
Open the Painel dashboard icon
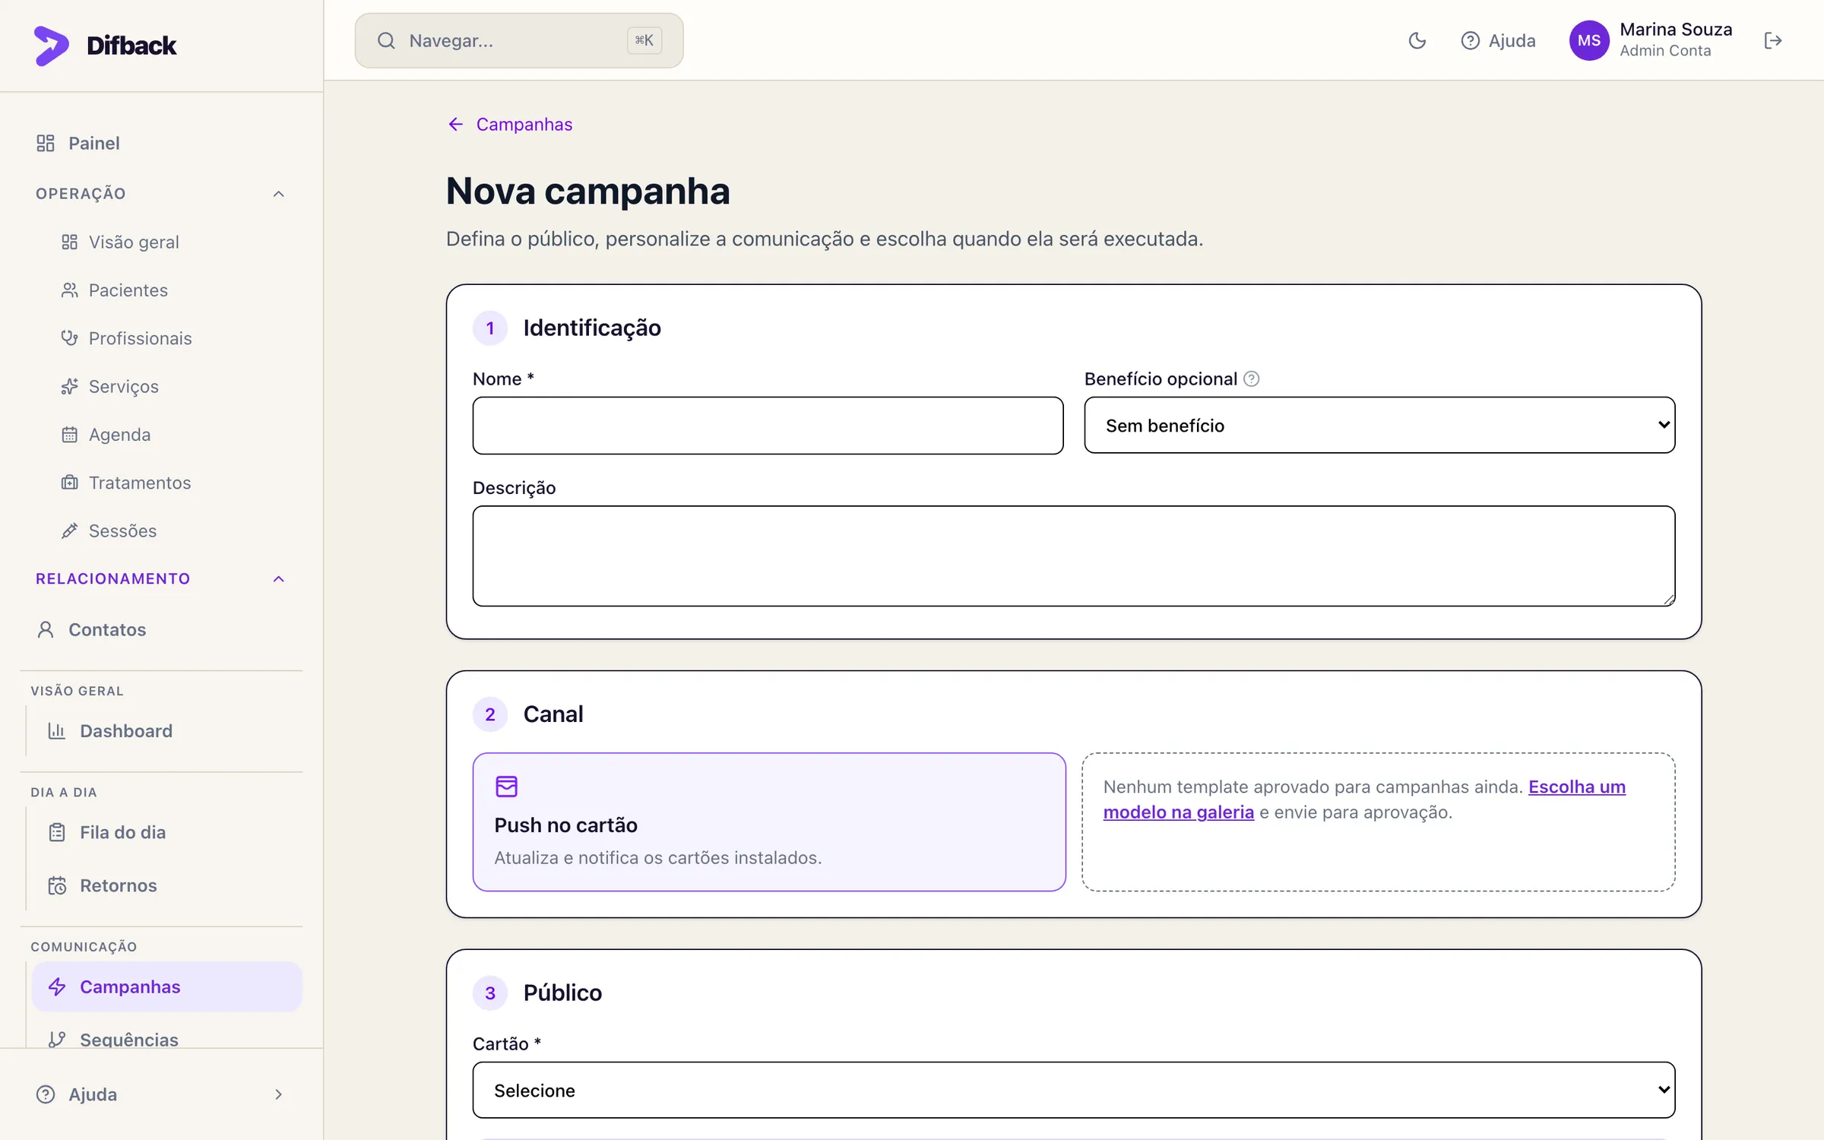[46, 143]
